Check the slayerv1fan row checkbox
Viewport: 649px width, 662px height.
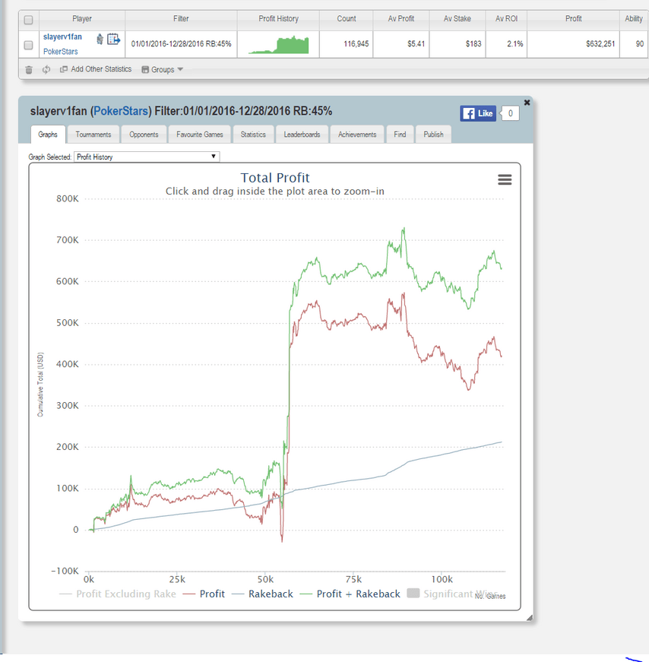pyautogui.click(x=28, y=45)
